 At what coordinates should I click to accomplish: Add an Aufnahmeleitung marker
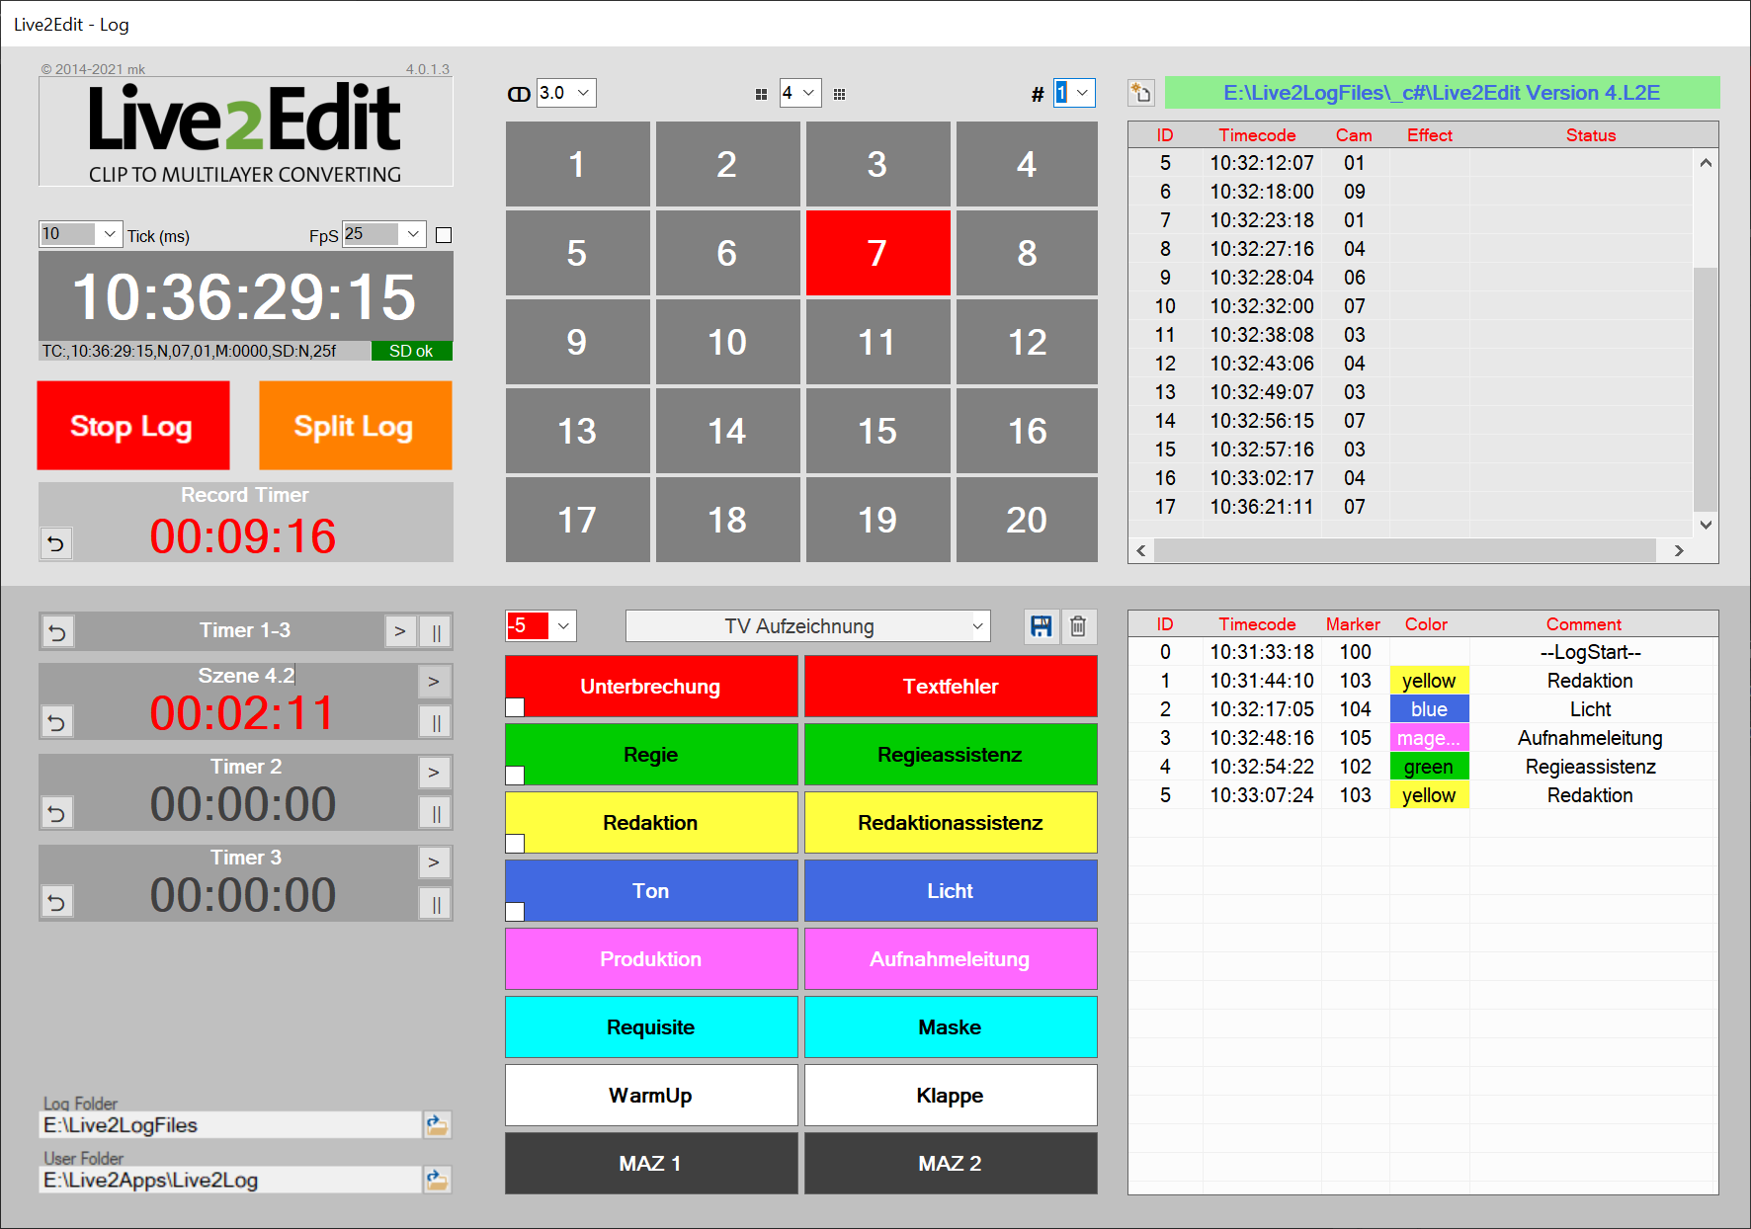pos(951,959)
